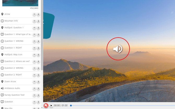
Task: Toggle visibility of Question 2: WRONG
Action: (34, 68)
